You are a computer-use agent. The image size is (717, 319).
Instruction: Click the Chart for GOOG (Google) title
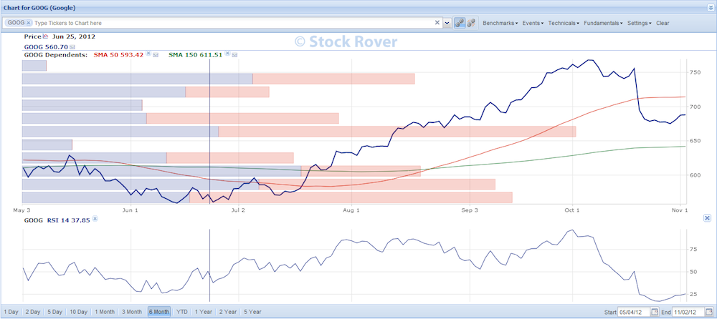(x=39, y=8)
